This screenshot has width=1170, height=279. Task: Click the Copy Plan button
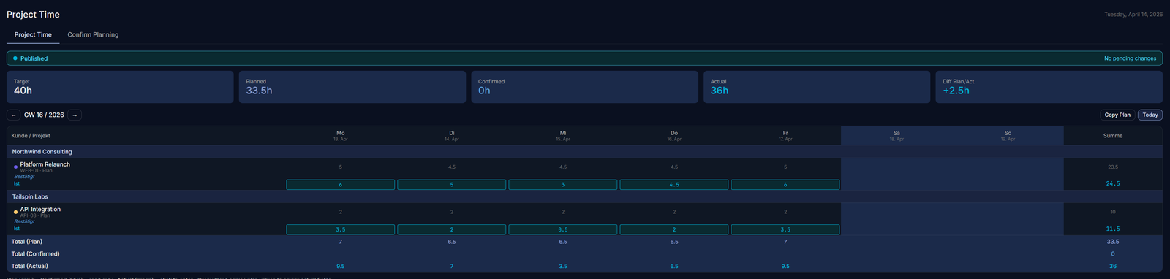tap(1117, 115)
